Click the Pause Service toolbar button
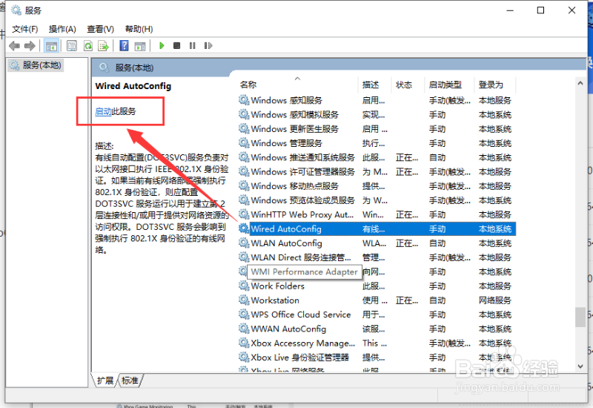The height and width of the screenshot is (408, 593). [193, 46]
